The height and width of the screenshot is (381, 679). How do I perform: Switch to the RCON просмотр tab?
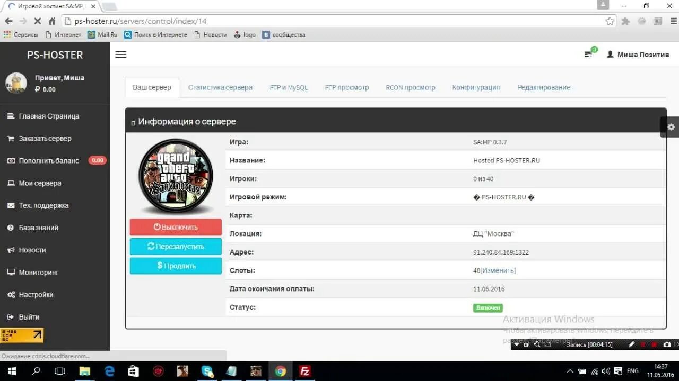coord(410,87)
